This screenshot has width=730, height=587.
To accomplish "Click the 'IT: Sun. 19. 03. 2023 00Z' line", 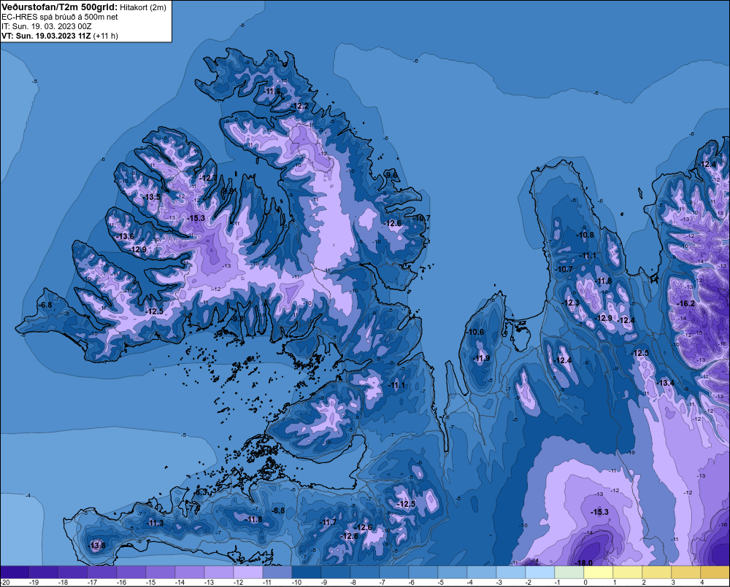I will click(x=47, y=26).
